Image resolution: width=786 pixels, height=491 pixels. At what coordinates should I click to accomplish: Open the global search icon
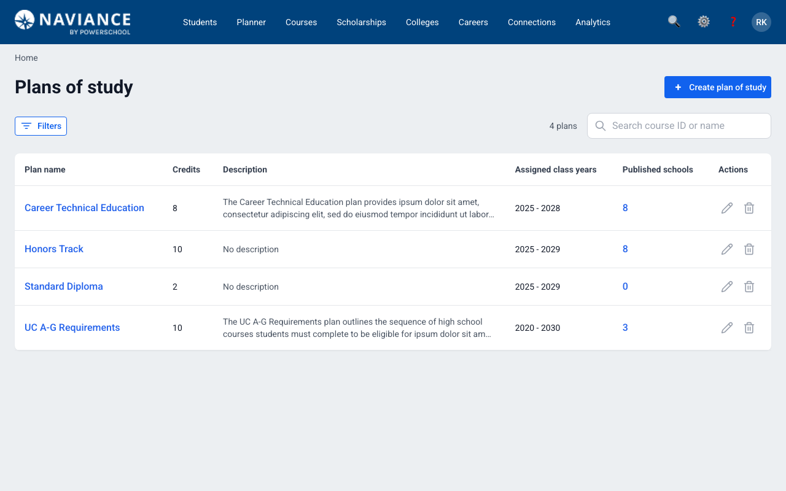pos(674,21)
